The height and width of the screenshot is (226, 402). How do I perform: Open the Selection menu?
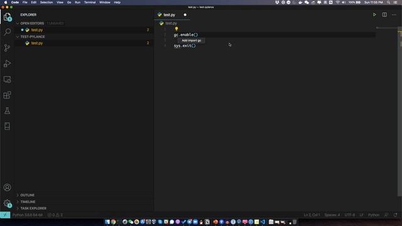pos(46,3)
